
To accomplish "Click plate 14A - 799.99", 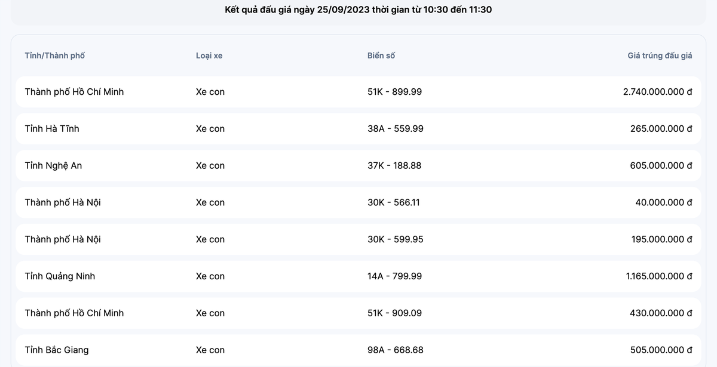I will (x=394, y=276).
